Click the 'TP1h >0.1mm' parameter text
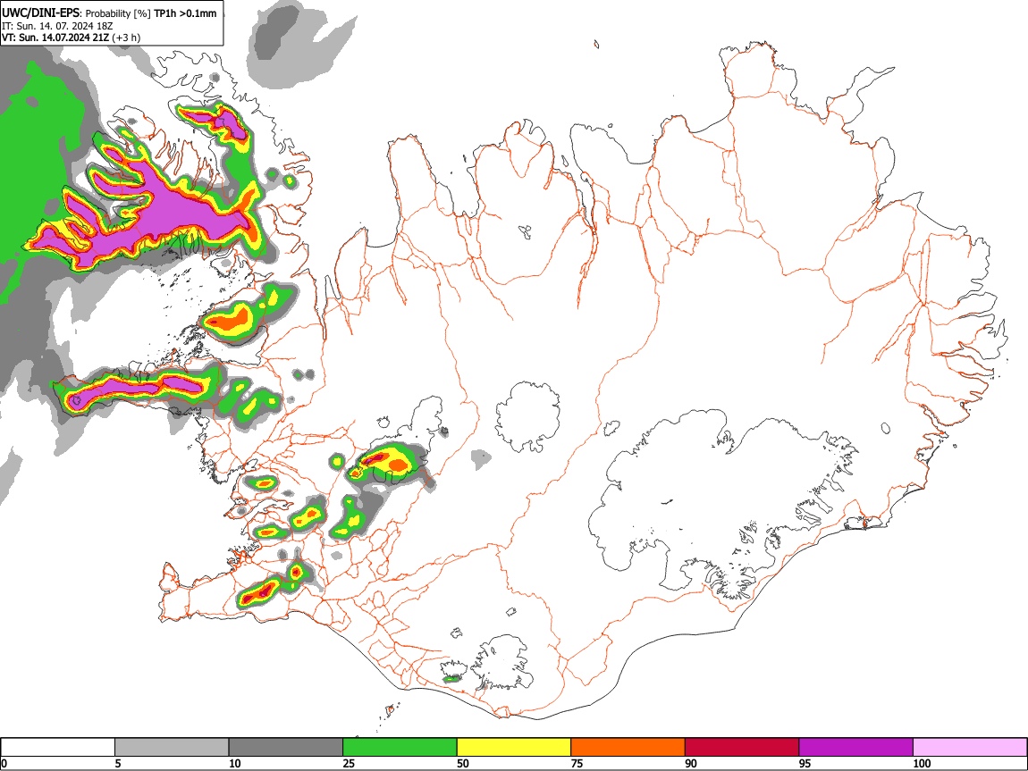The width and height of the screenshot is (1028, 771). pos(185,13)
